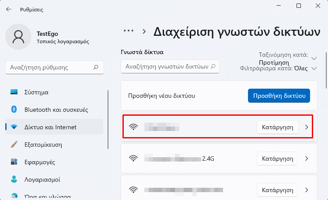Open Bluetooth και συσκευές icon

point(14,109)
